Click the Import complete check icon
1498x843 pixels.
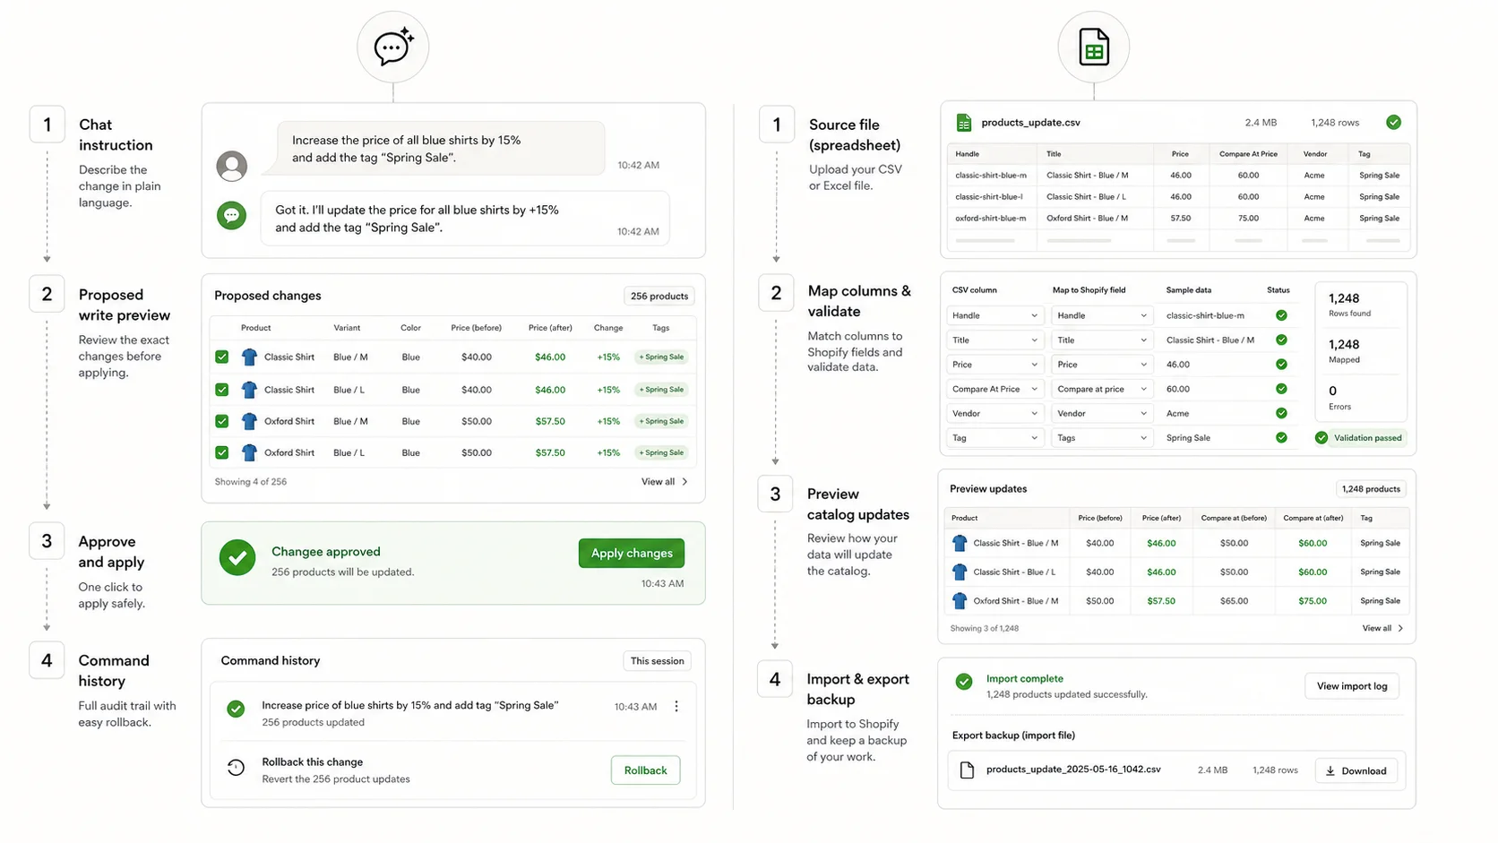964,682
